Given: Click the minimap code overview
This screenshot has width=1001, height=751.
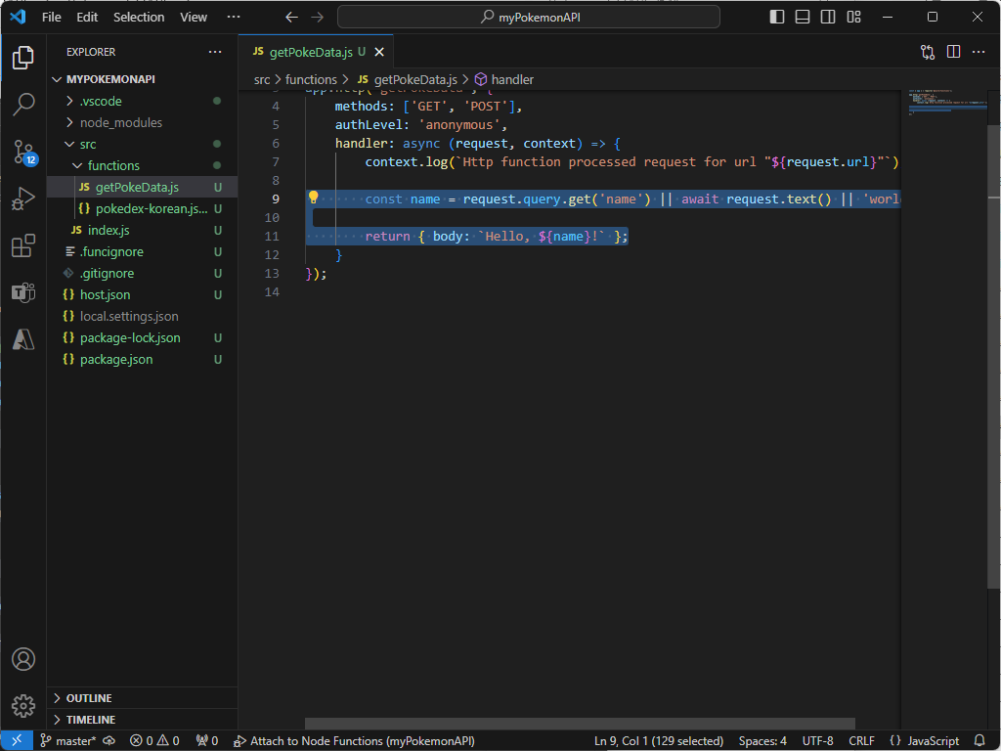Looking at the screenshot, I should (947, 102).
